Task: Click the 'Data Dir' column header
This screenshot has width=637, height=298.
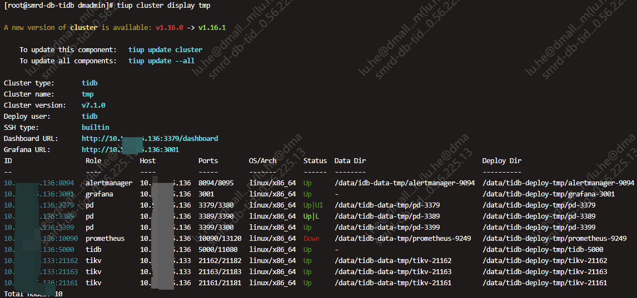Action: coord(350,160)
